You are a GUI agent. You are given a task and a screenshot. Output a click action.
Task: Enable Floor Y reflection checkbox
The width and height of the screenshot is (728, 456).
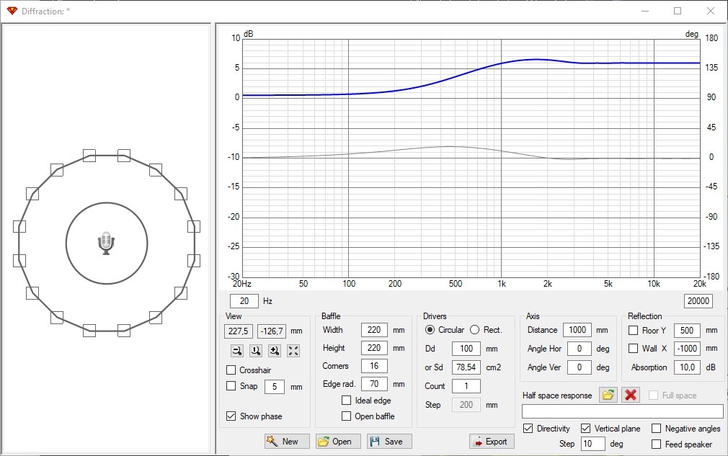tap(633, 330)
